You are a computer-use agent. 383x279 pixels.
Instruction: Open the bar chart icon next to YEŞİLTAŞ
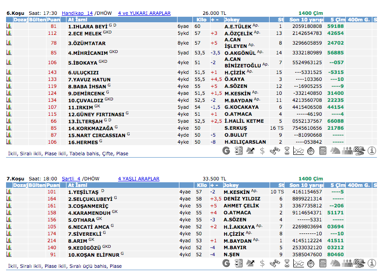click(8, 192)
